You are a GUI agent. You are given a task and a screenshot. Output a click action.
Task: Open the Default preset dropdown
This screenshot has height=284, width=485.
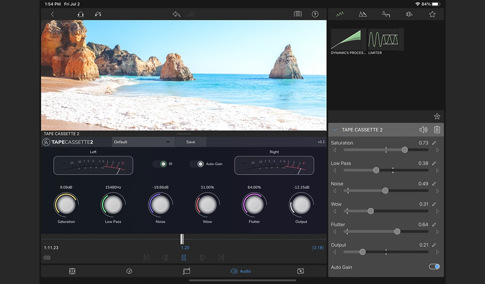[143, 142]
